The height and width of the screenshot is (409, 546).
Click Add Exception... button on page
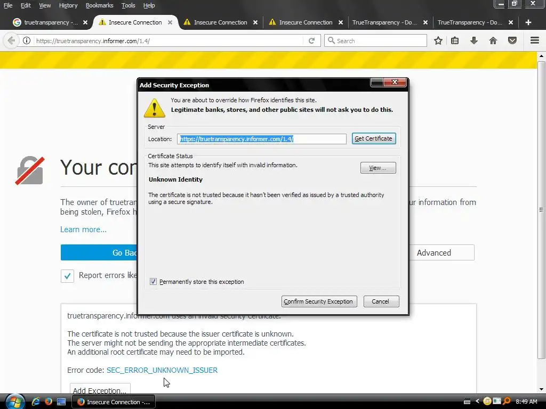100,389
